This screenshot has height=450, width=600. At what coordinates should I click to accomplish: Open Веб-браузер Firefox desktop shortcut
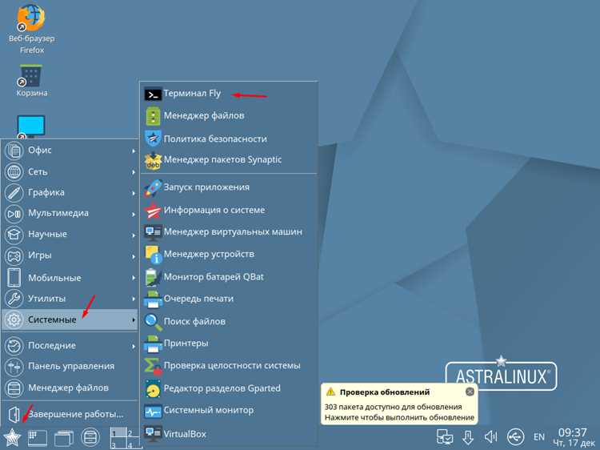tap(31, 28)
